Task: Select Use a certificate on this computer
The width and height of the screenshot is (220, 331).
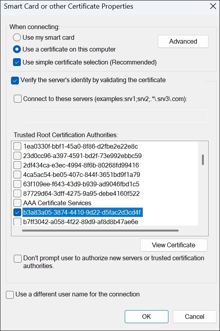Action: (x=17, y=50)
